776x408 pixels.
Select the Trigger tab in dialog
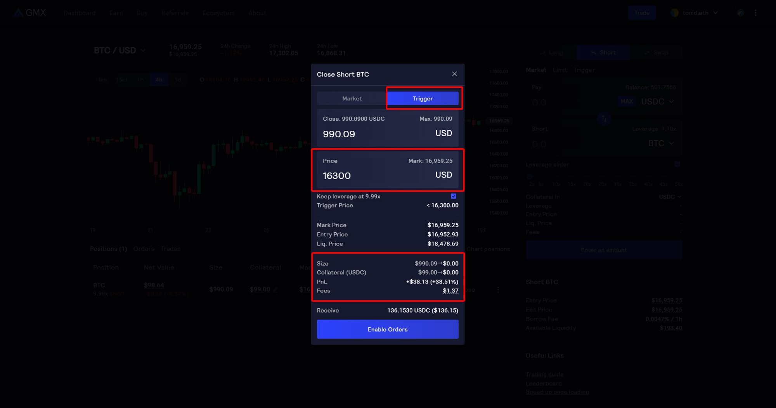pos(423,99)
